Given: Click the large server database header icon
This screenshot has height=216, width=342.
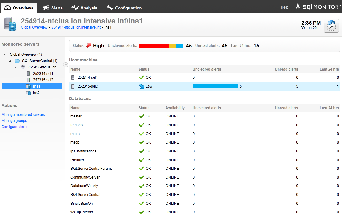Looking at the screenshot, I should pyautogui.click(x=10, y=24).
